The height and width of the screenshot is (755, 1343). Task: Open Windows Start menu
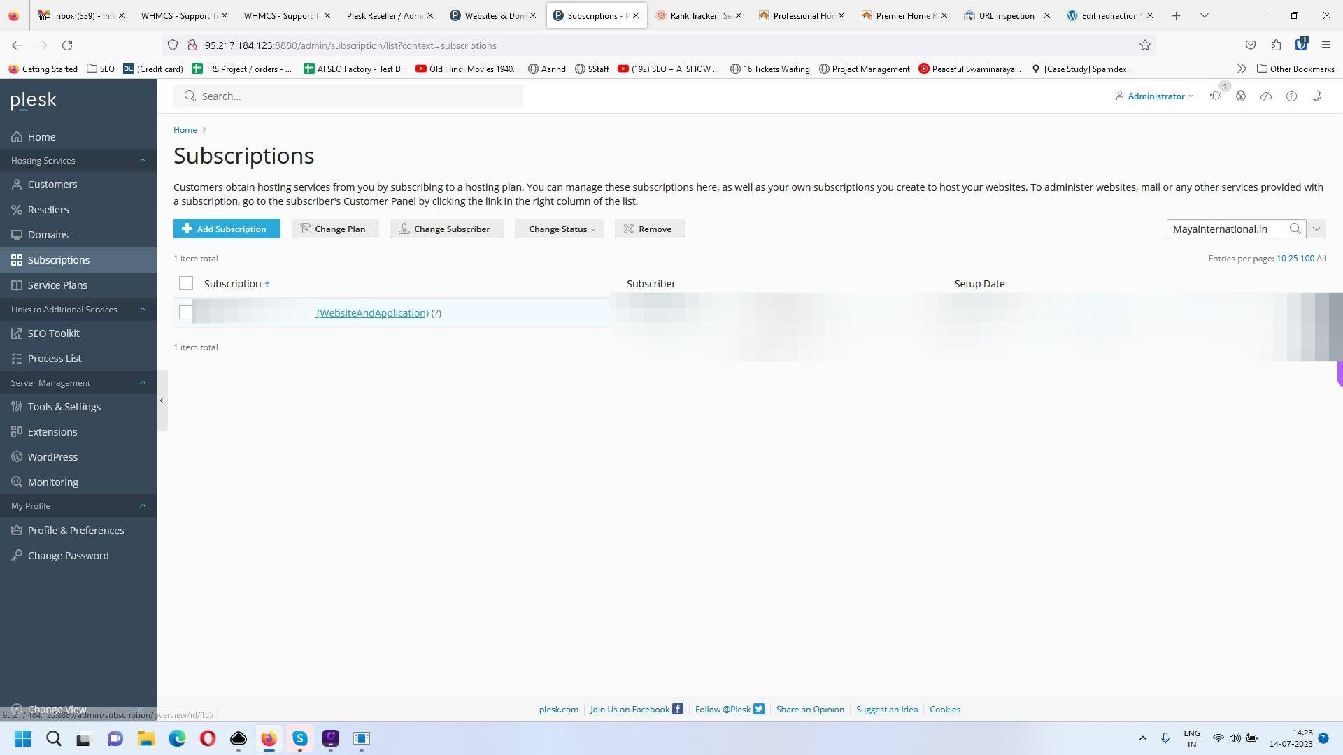[x=22, y=739]
